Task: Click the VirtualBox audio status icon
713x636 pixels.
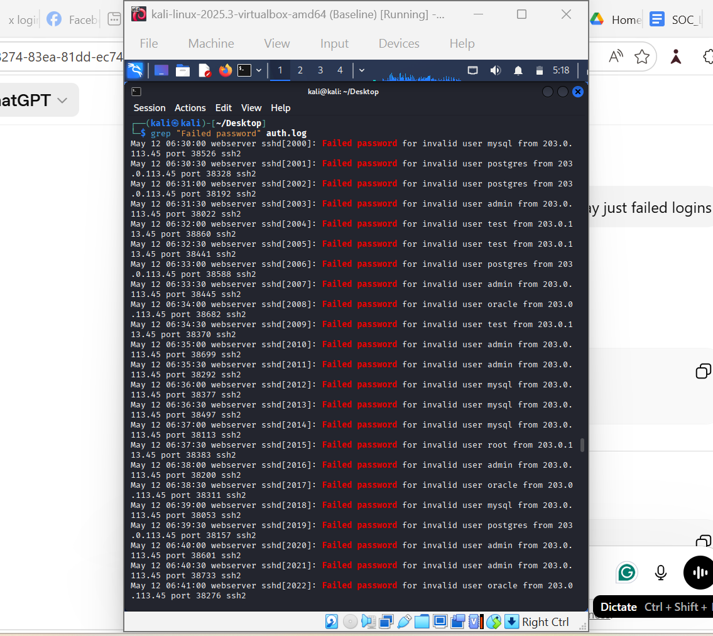Action: click(368, 622)
